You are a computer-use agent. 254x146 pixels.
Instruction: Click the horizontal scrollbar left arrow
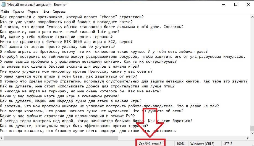pyautogui.click(x=1, y=138)
